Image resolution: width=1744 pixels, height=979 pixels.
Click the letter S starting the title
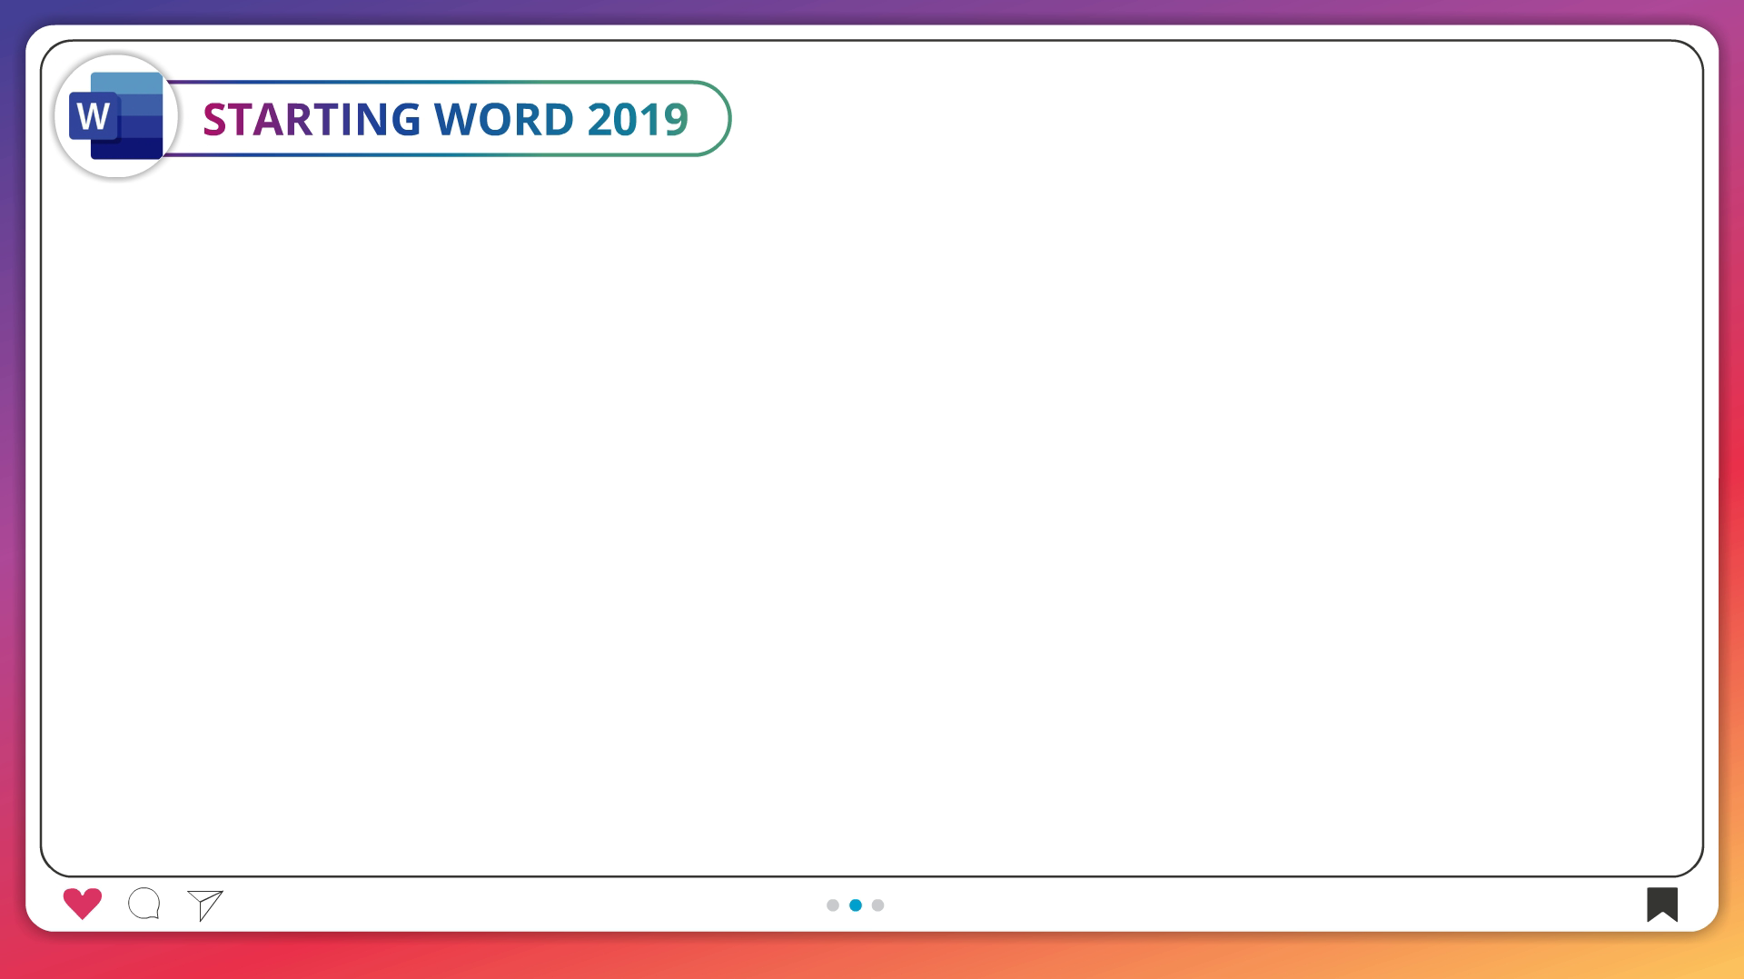(214, 120)
